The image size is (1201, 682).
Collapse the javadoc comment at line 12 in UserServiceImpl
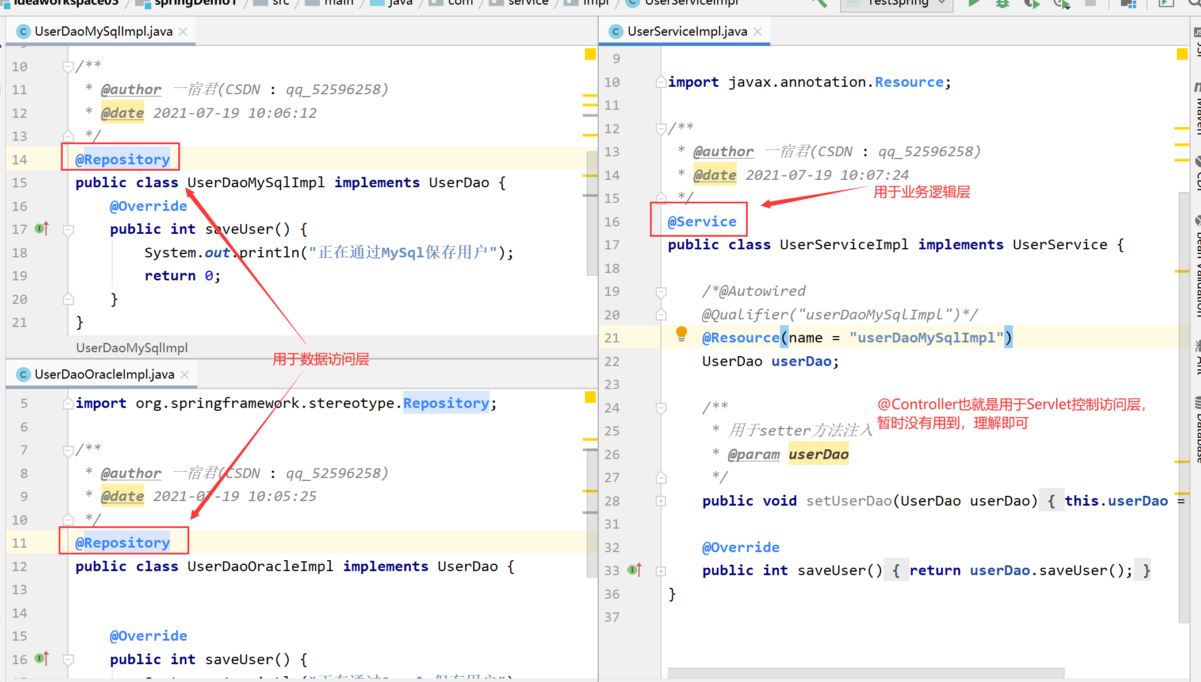(660, 129)
